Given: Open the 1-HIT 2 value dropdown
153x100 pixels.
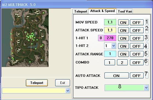Looking at the screenshot, I should [x=113, y=46].
